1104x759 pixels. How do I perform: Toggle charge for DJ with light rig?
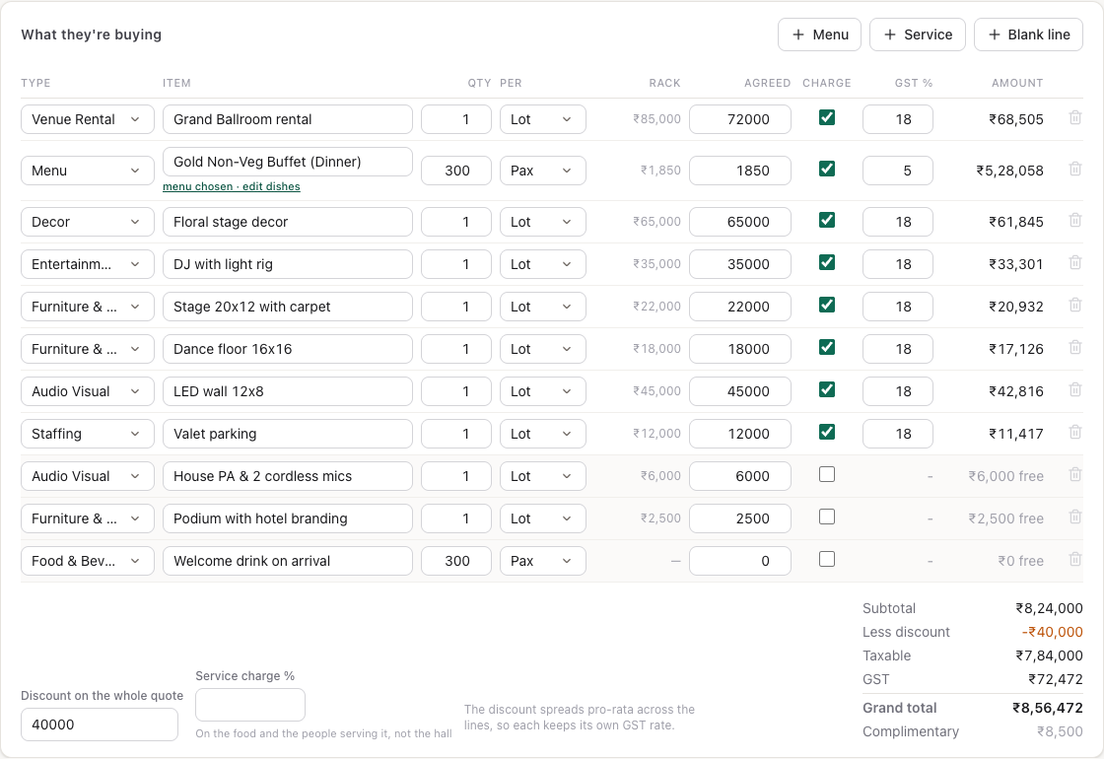pos(827,262)
